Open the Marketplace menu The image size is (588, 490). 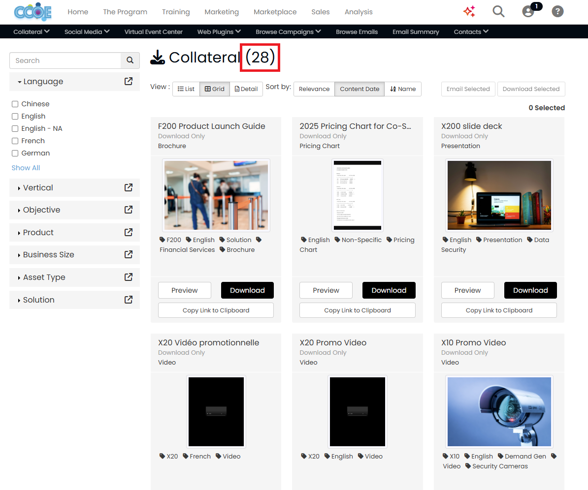pos(275,12)
